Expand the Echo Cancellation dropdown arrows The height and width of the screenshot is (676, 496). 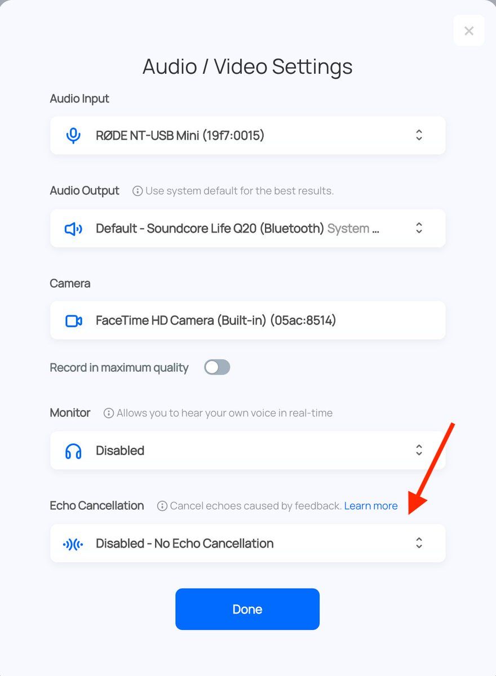(x=419, y=543)
